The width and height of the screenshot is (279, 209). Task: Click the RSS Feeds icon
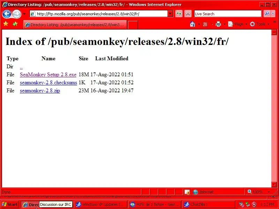point(205,24)
